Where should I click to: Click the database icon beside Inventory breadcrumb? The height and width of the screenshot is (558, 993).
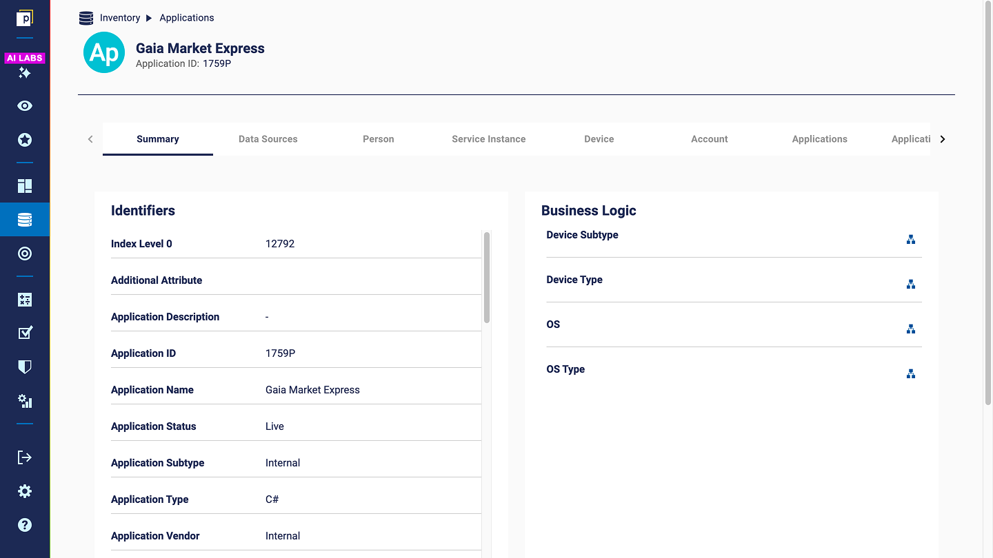coord(86,18)
